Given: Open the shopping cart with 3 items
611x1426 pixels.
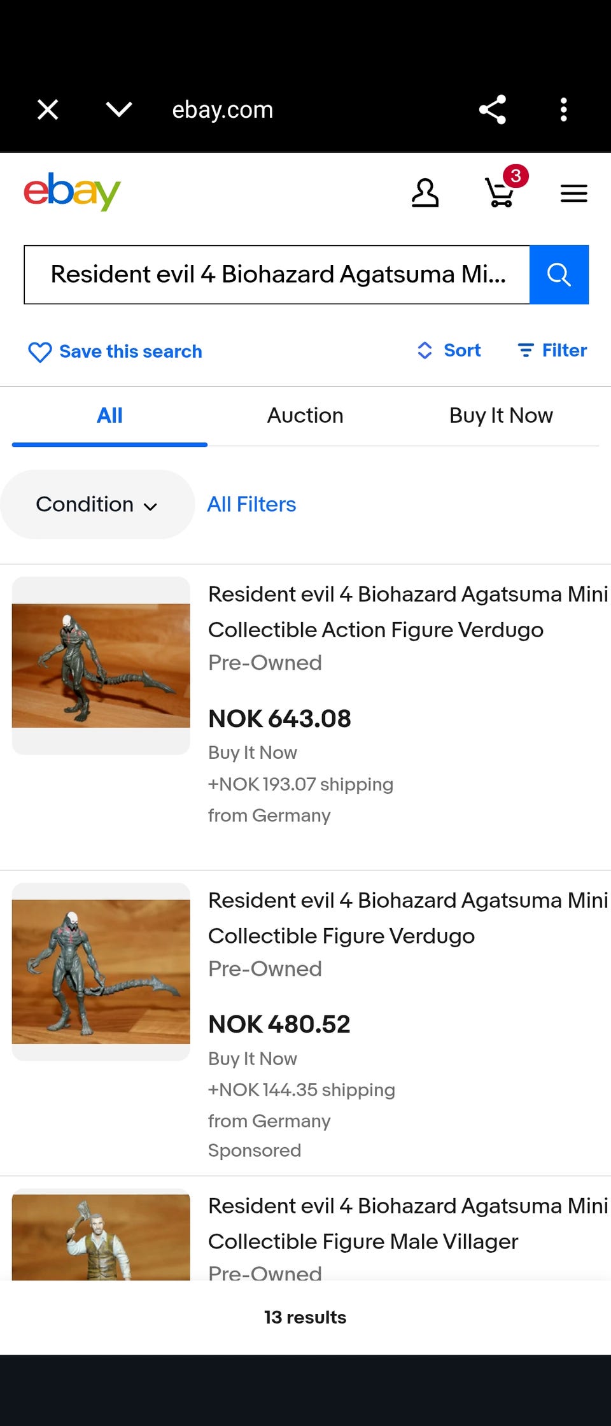Looking at the screenshot, I should [501, 192].
